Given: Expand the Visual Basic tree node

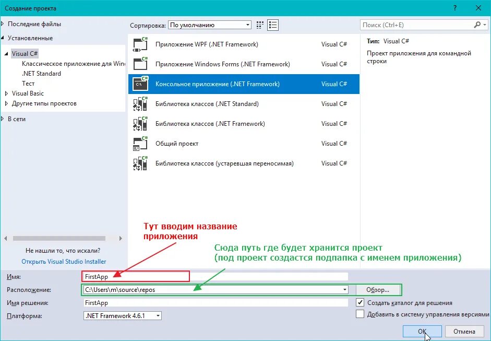Looking at the screenshot, I should coord(6,93).
